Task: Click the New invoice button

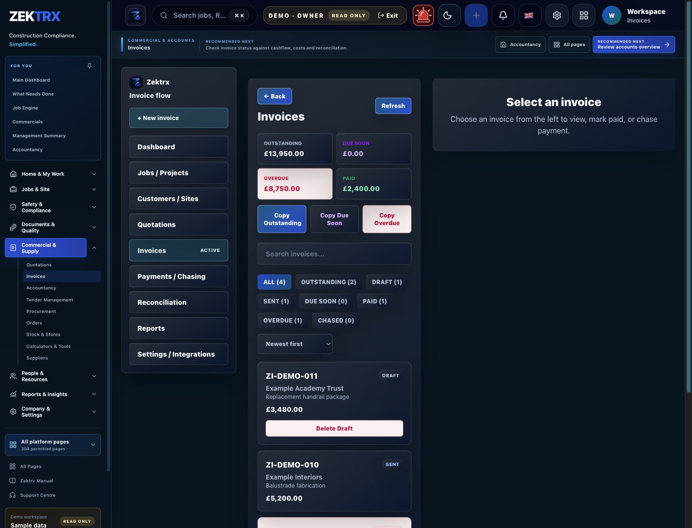Action: point(179,118)
